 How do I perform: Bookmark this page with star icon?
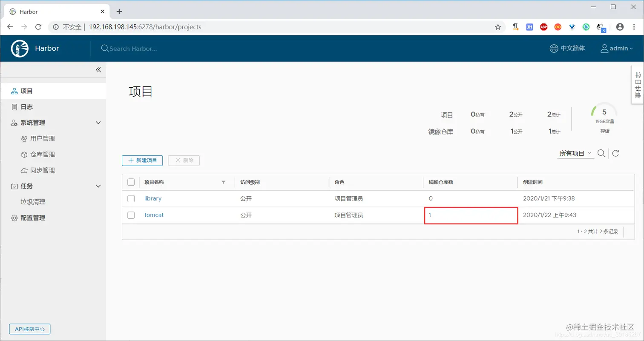point(498,27)
